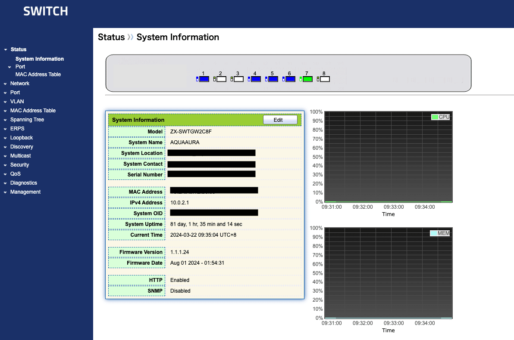Click current time value 2024-03-22 09:35:04
The height and width of the screenshot is (340, 514).
(x=203, y=235)
